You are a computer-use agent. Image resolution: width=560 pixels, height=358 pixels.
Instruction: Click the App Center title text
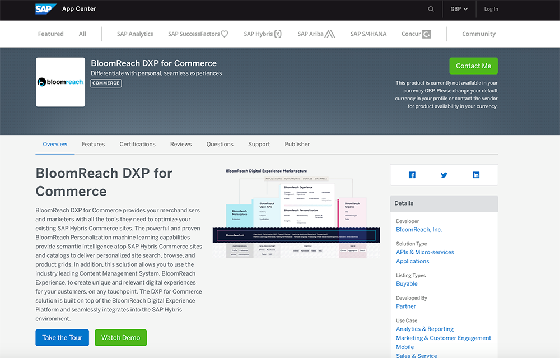(79, 9)
